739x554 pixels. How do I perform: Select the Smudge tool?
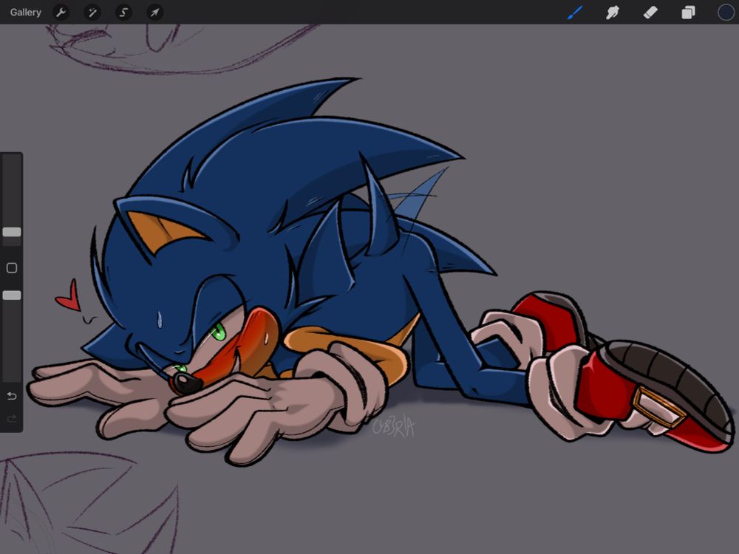click(x=613, y=13)
